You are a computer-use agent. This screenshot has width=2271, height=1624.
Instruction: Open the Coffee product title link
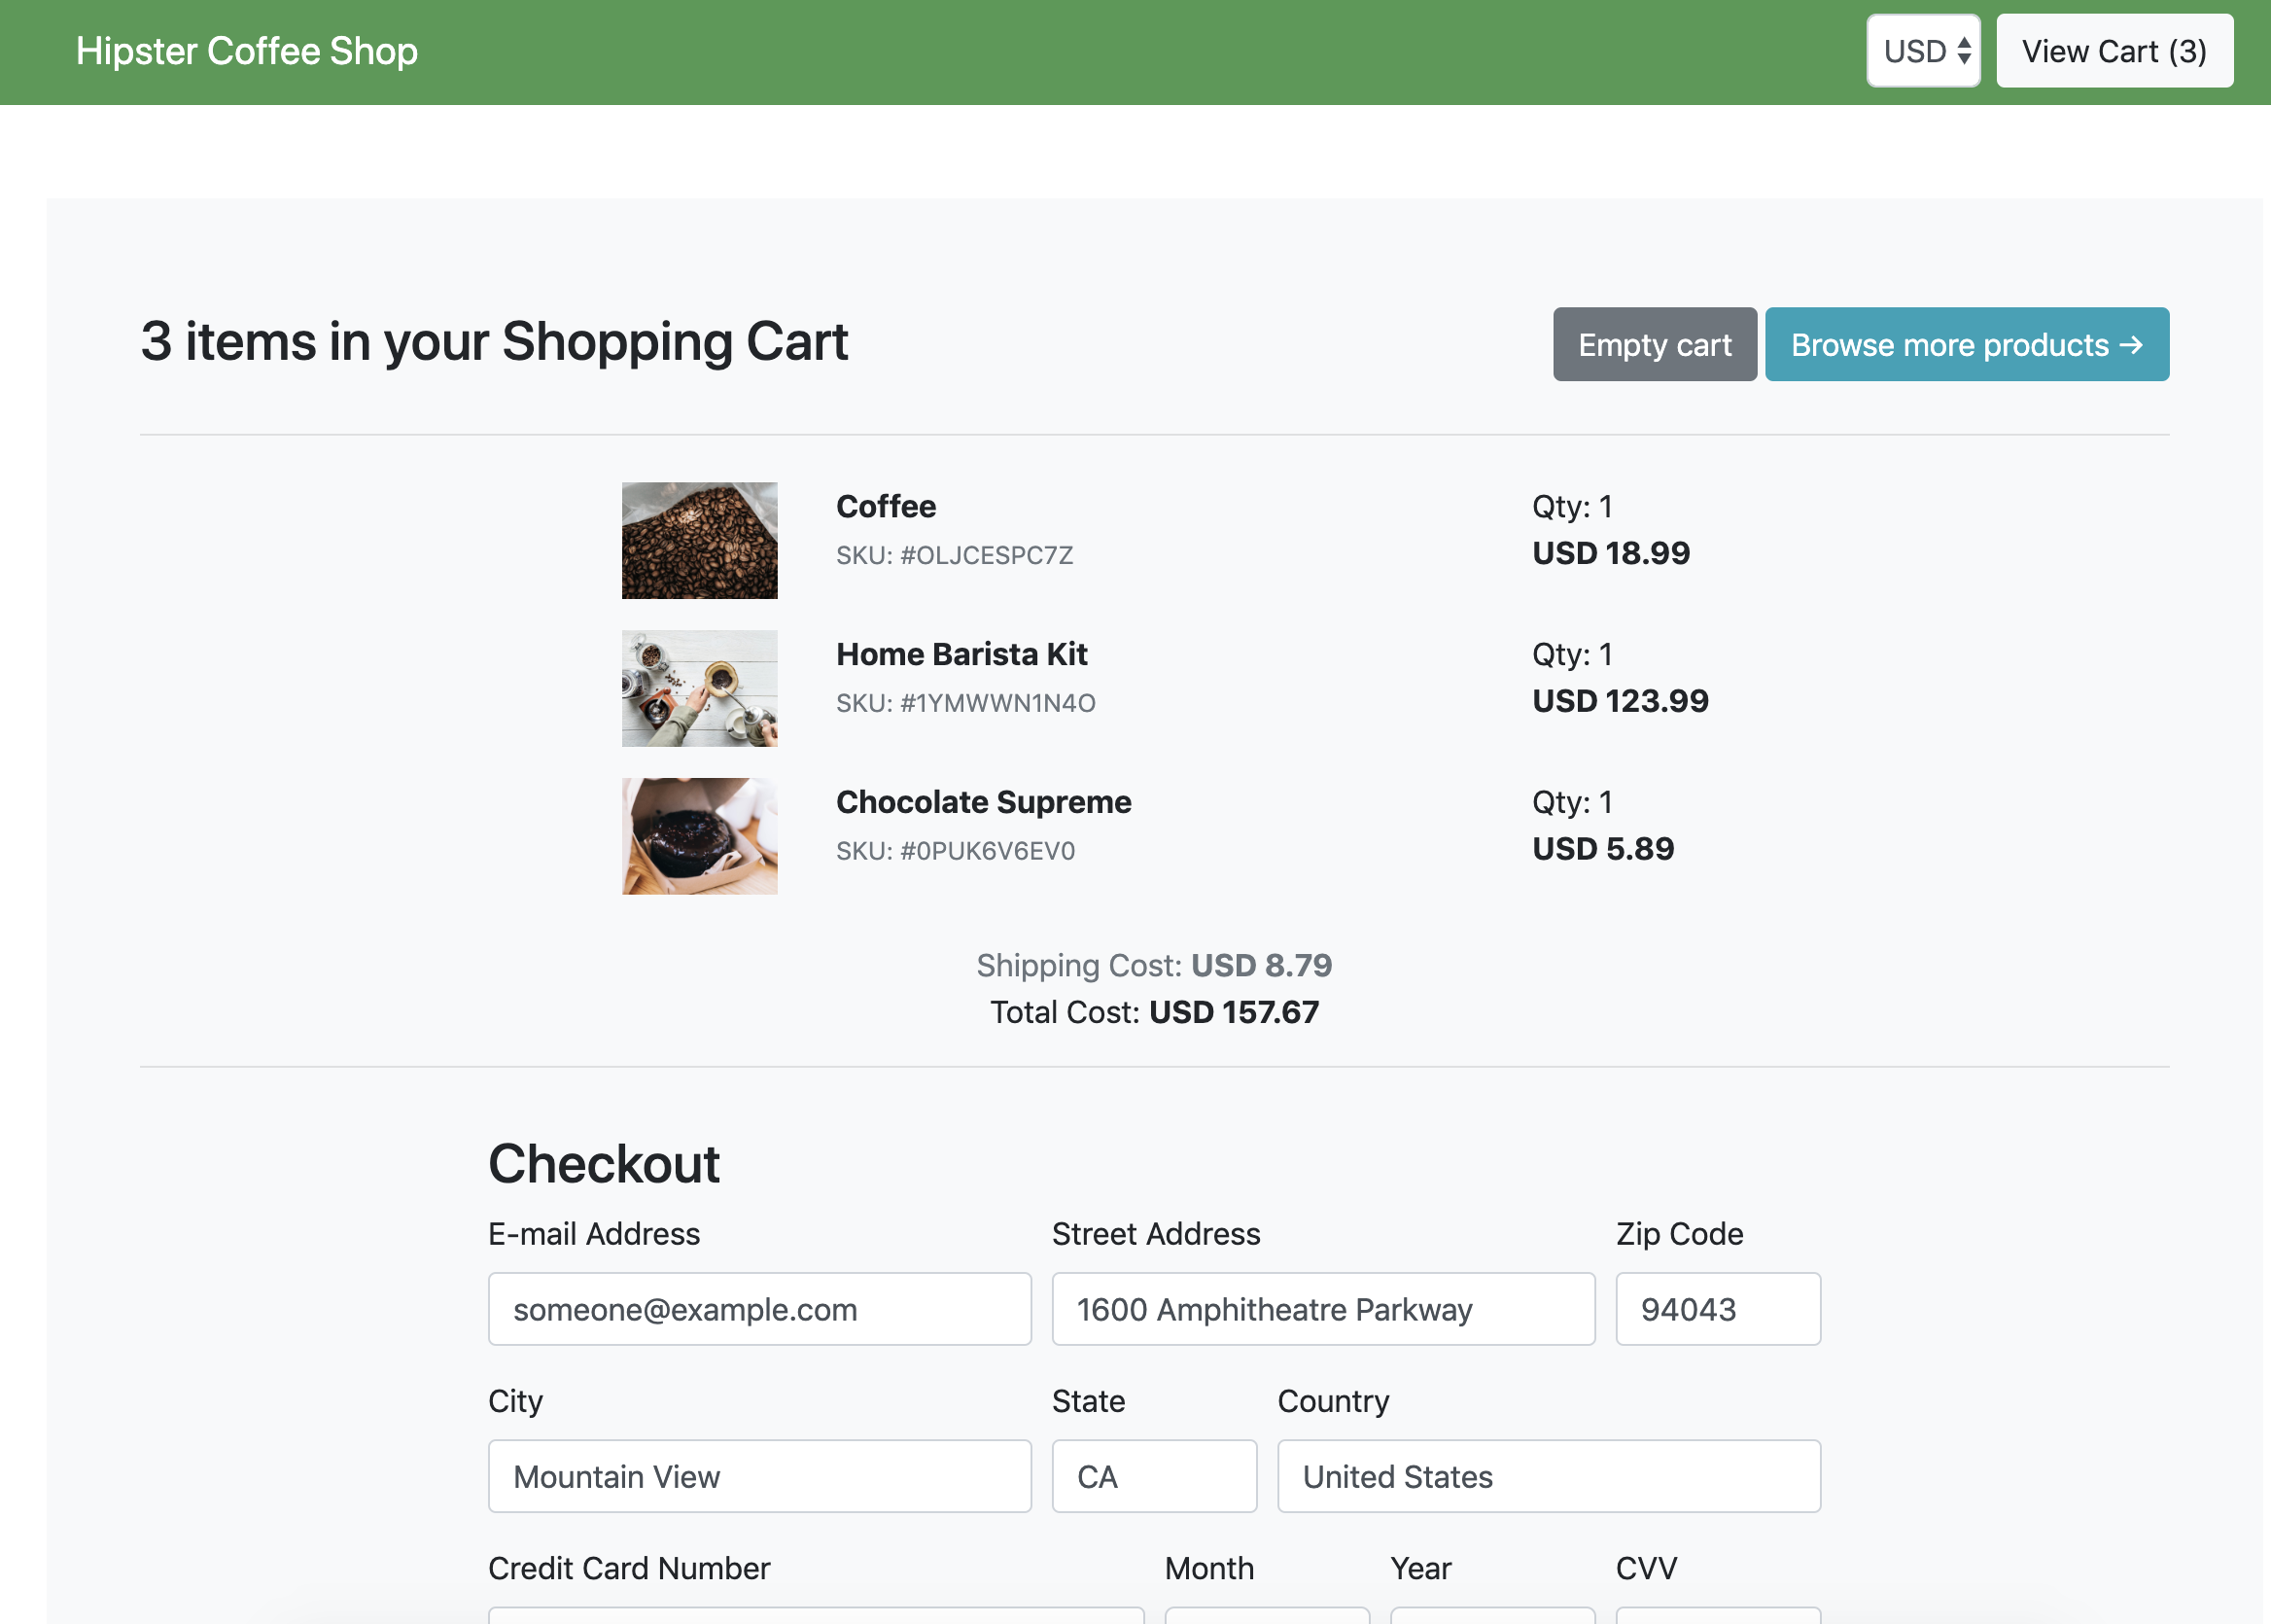click(x=886, y=507)
